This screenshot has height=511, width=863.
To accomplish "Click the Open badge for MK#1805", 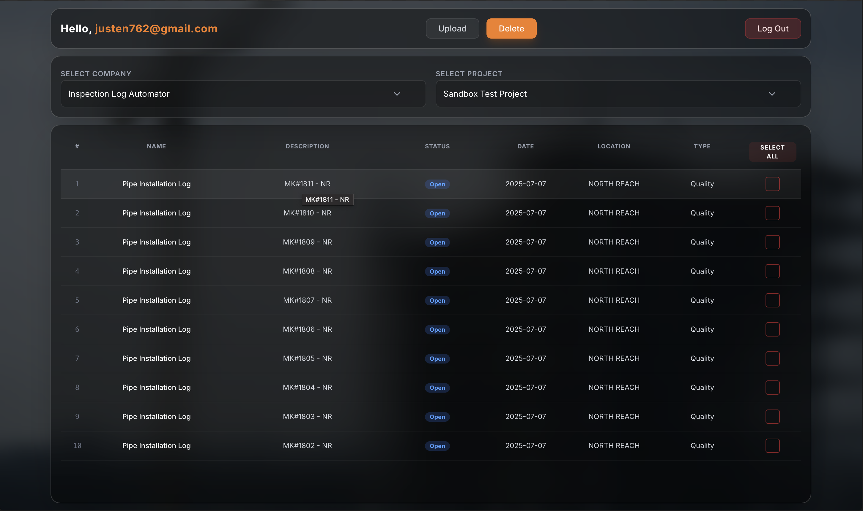I will point(437,359).
